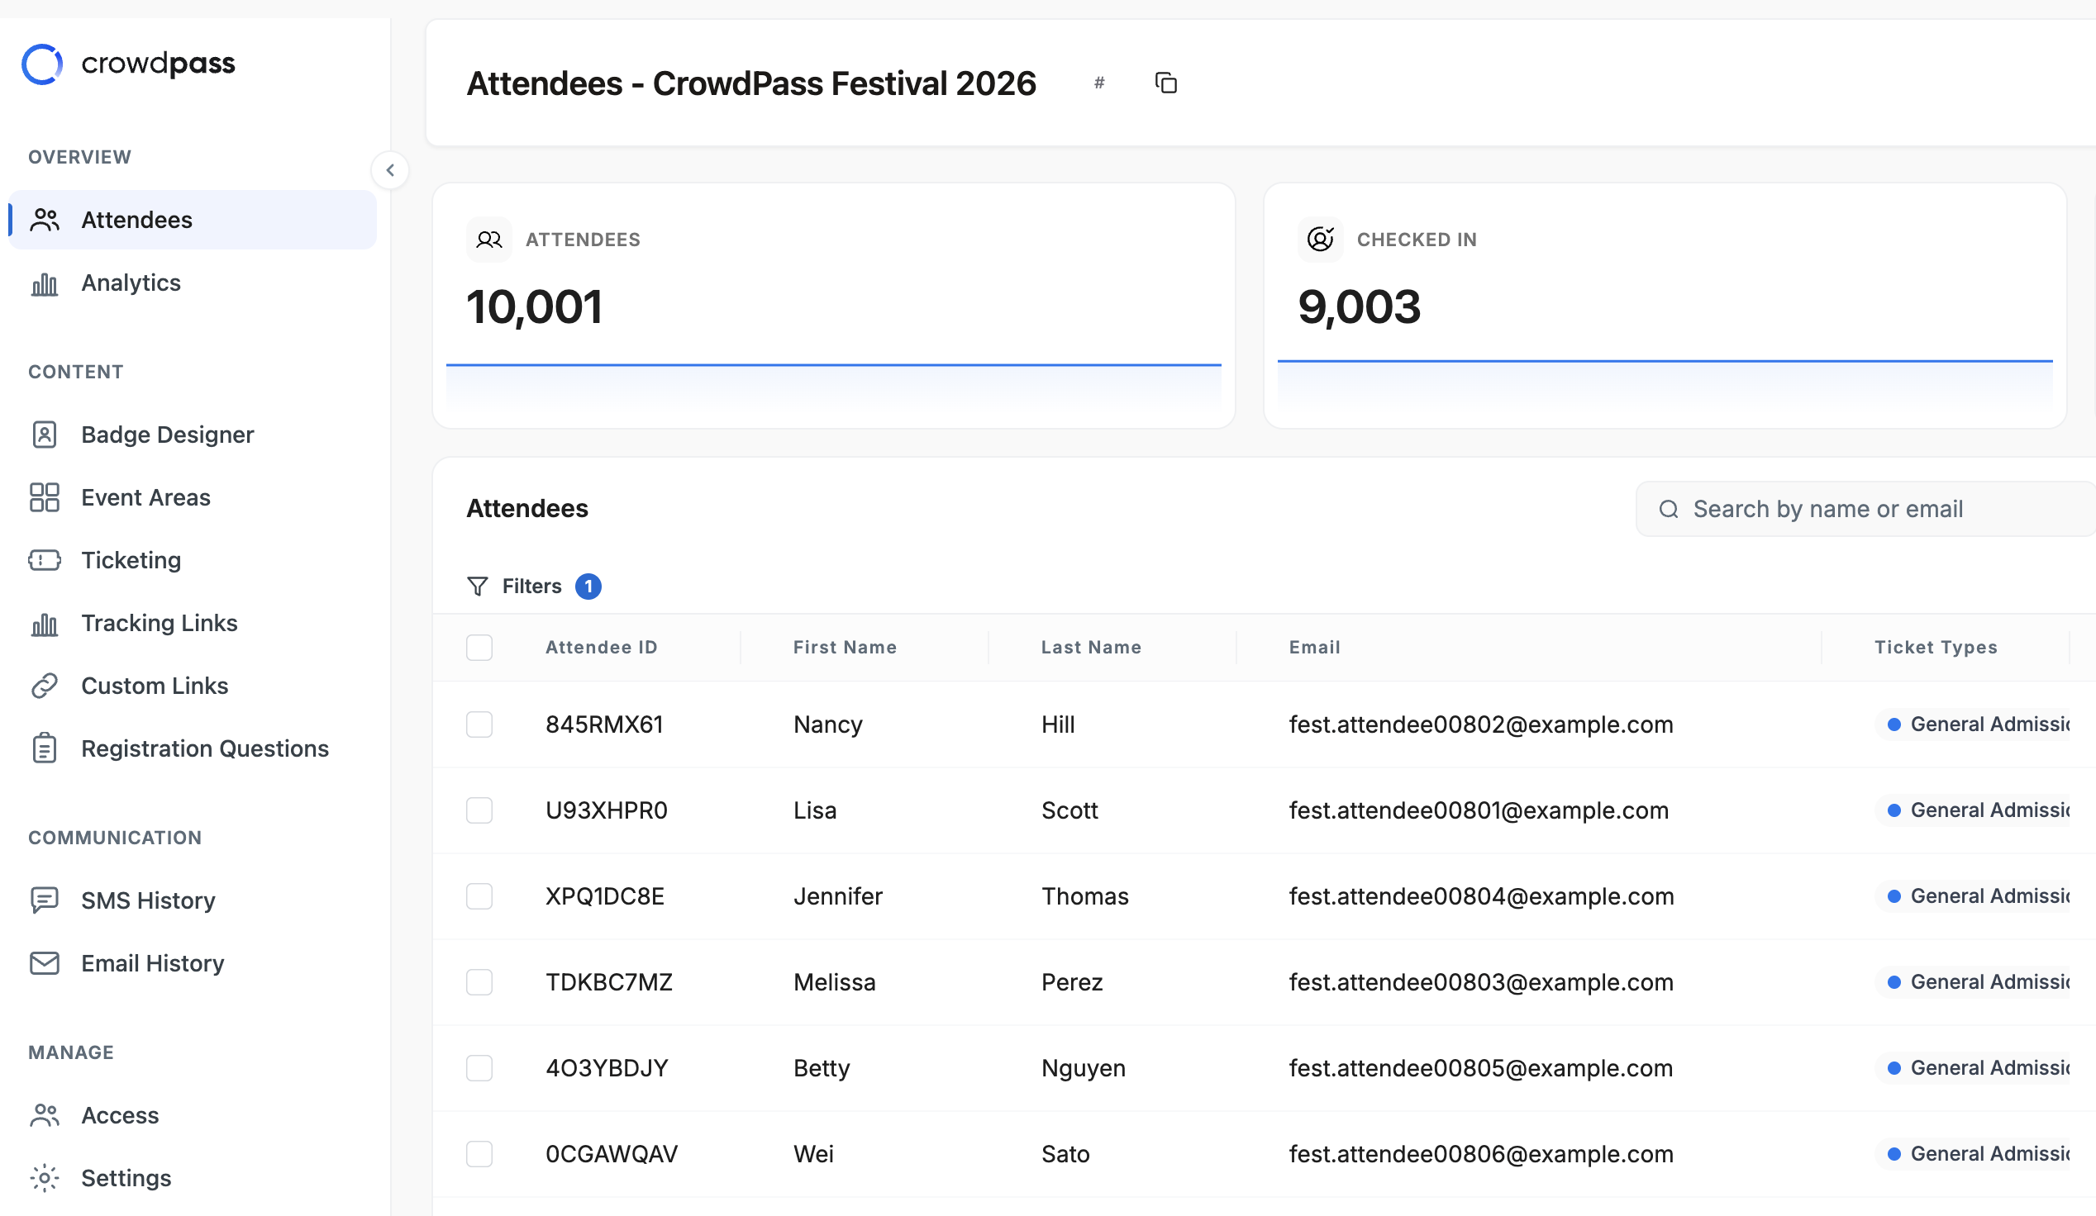This screenshot has width=2096, height=1216.
Task: Click attendee ID 4O3YBDJY
Action: click(x=607, y=1068)
